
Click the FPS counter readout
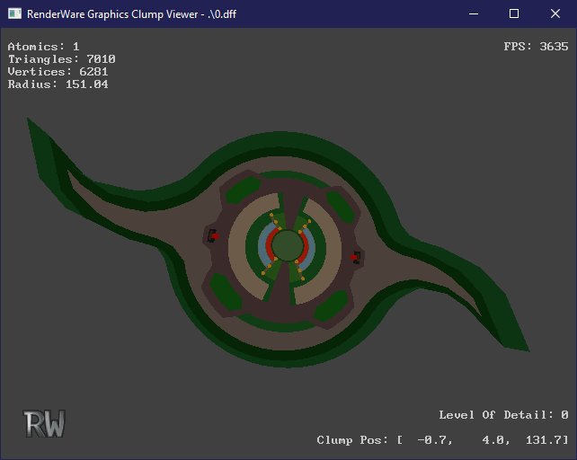536,47
